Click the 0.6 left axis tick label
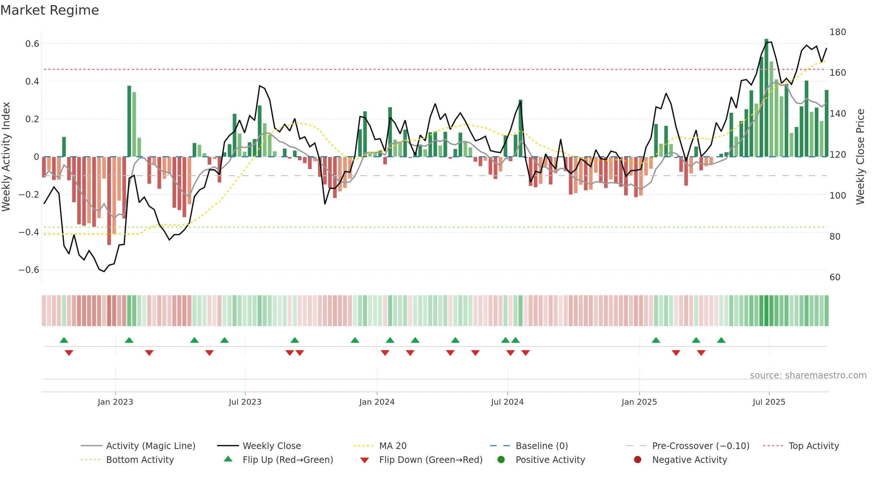879x494 pixels. [x=32, y=44]
